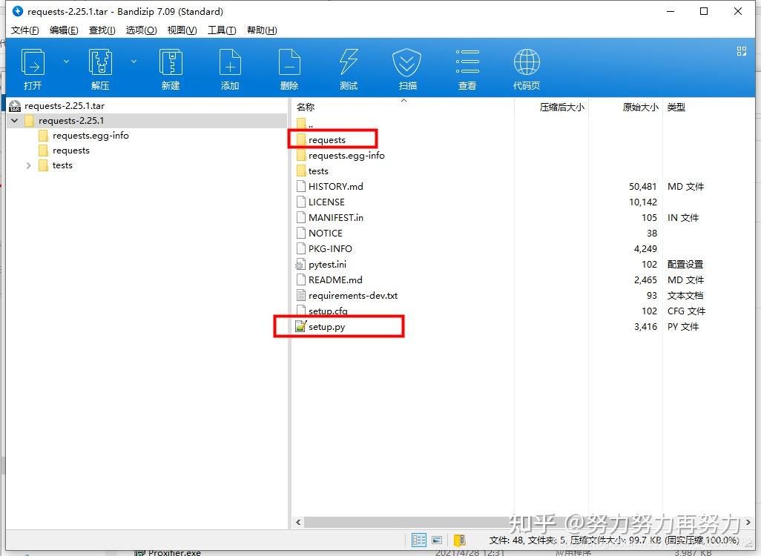Select MANIFEST.in file
The width and height of the screenshot is (761, 556).
pos(336,217)
